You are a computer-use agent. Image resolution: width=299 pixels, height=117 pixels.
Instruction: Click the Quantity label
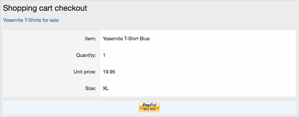click(86, 55)
